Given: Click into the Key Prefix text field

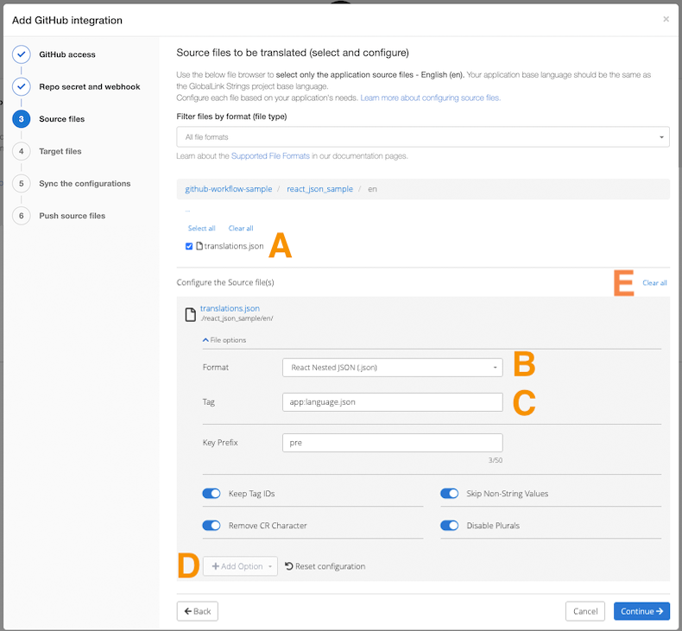Looking at the screenshot, I should 392,442.
